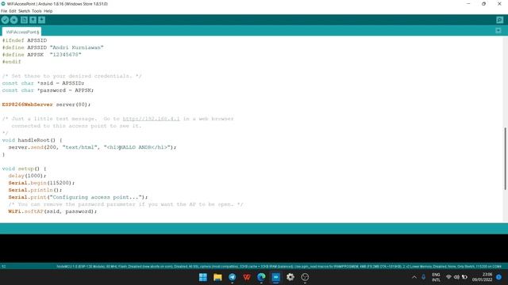Open File Explorer from the taskbar

(x=217, y=277)
